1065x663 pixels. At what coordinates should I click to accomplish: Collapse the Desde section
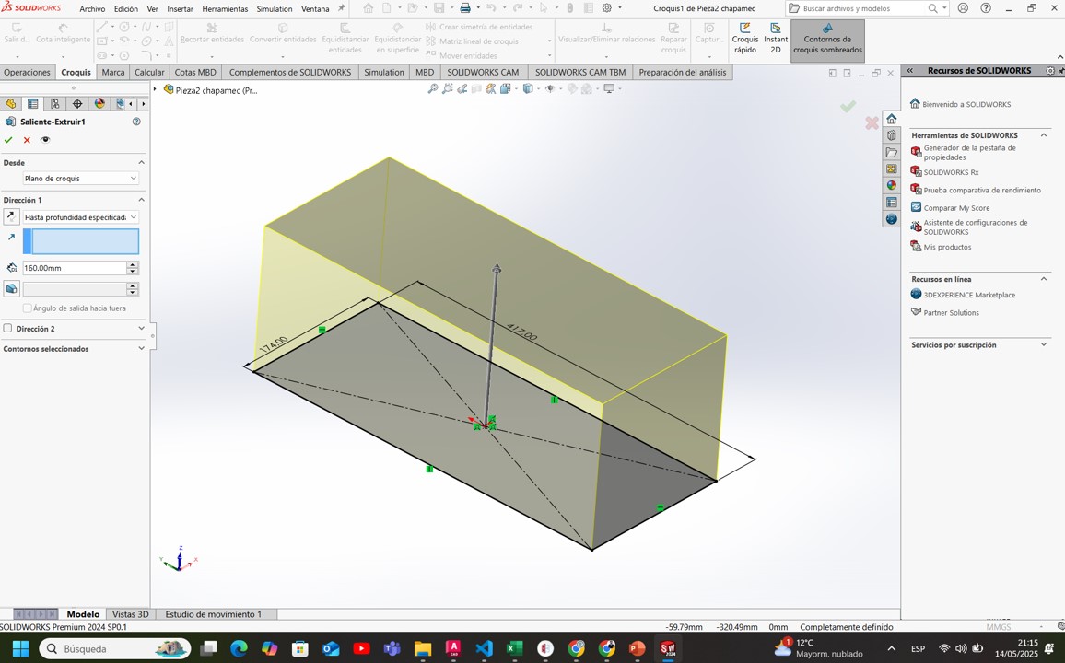point(141,163)
